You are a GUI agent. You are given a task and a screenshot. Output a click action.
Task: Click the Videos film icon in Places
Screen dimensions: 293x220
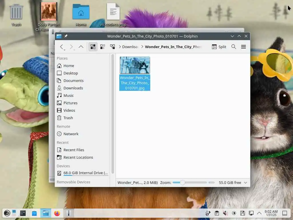pyautogui.click(x=59, y=110)
